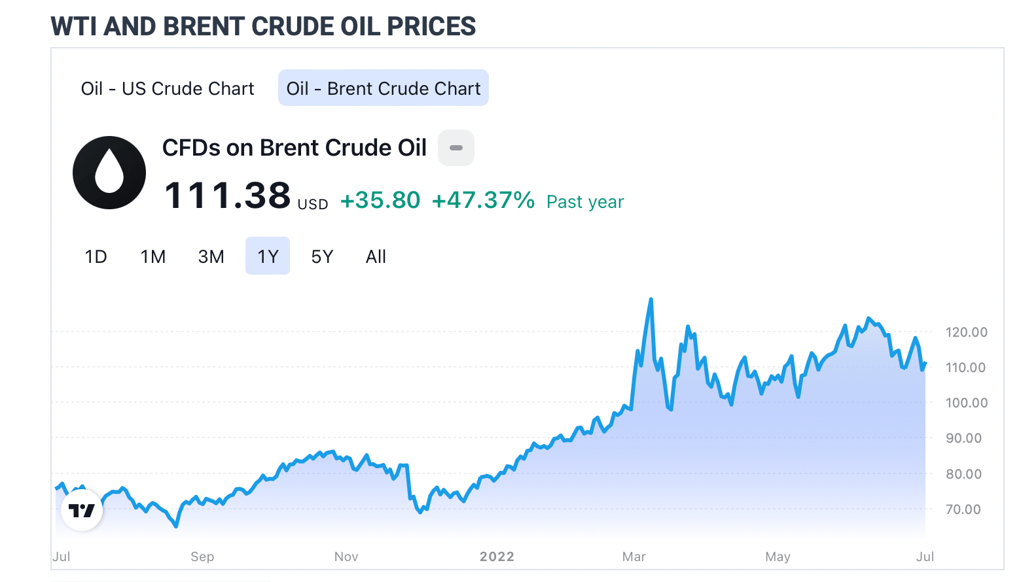Click the 120.00 price axis label
Screen dimensions: 1021x582
coord(966,332)
